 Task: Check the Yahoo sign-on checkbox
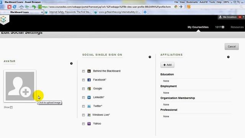(83, 124)
